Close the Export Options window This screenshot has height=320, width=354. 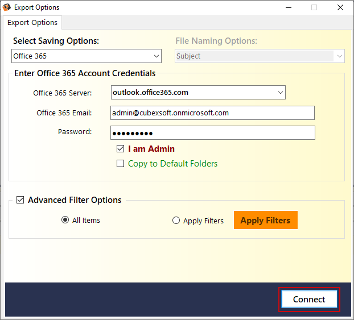(x=340, y=7)
